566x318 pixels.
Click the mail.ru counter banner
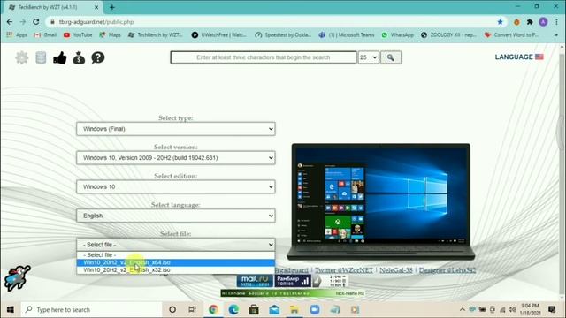(255, 281)
